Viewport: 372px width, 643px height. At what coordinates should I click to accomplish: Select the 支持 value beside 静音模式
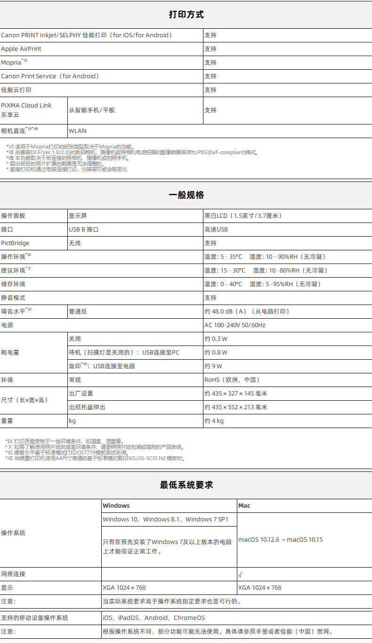point(210,297)
